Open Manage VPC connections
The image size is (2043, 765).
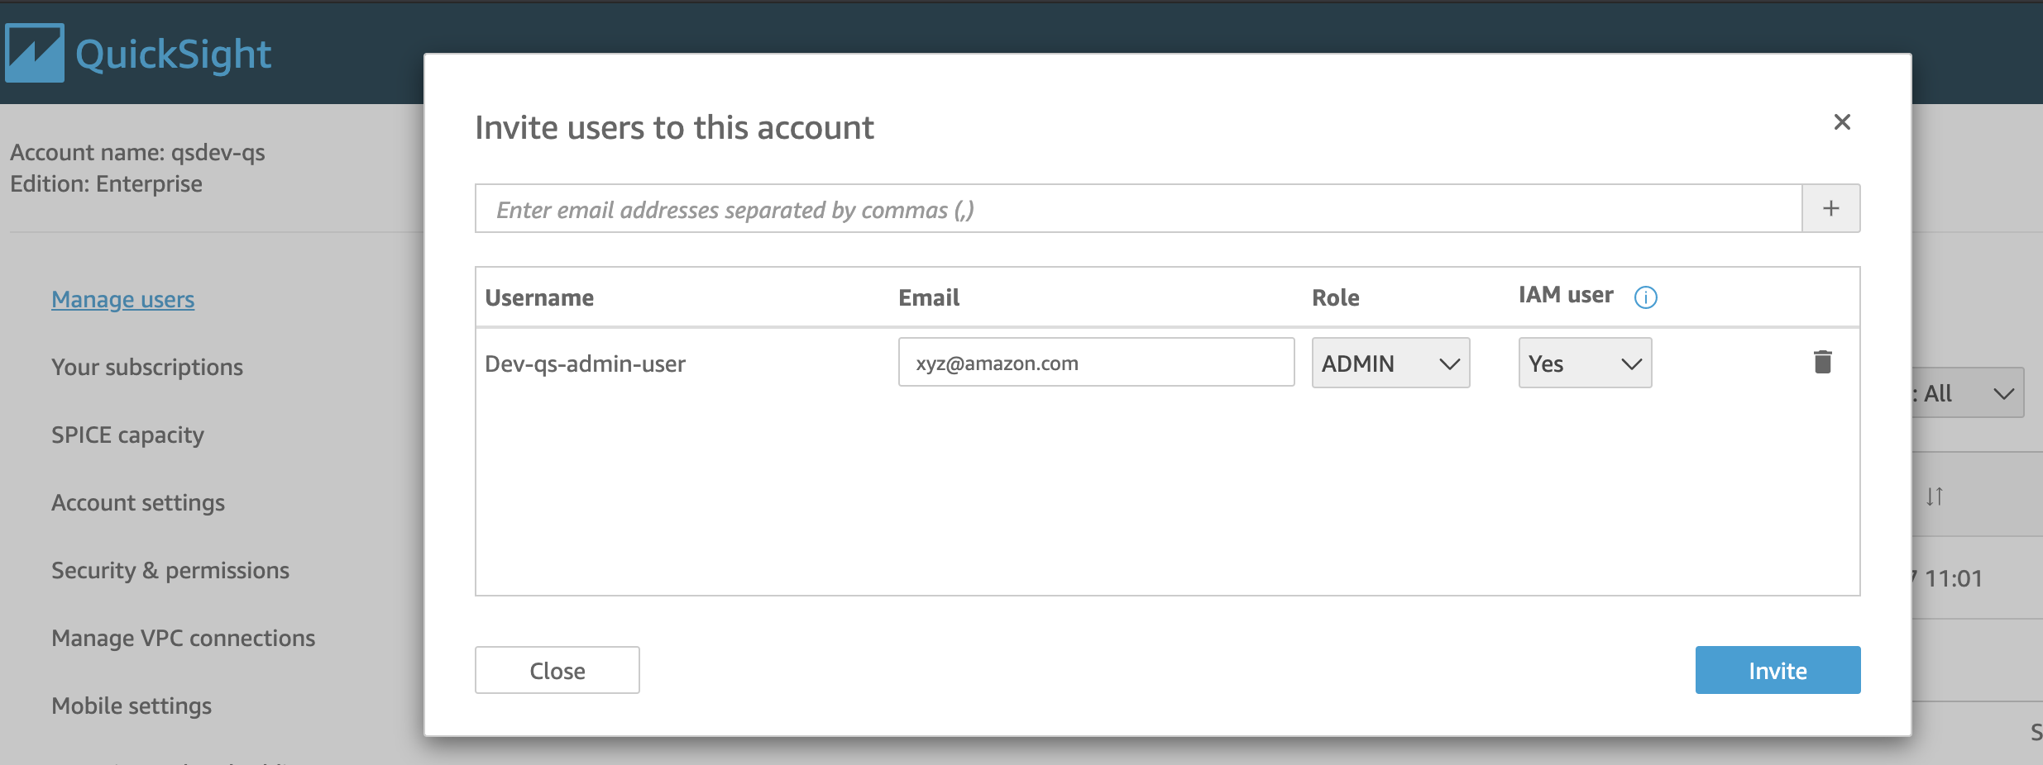tap(184, 638)
